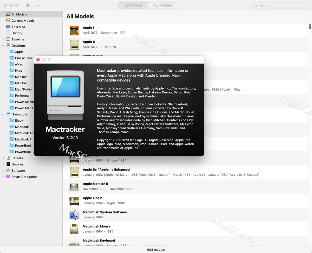This screenshot has width=312, height=253.
Task: Select Apple IIe / Apple IIe Enhanced title
Action: [x=106, y=169]
